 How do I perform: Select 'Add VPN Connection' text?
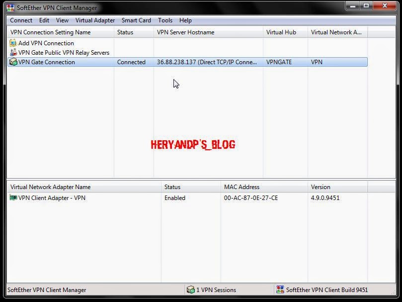click(x=46, y=43)
